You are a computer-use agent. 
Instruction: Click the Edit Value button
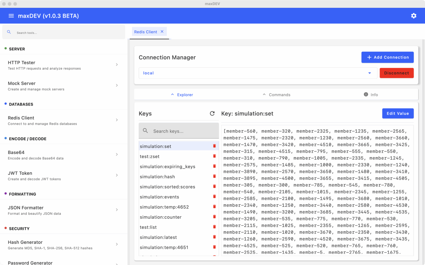click(x=398, y=113)
